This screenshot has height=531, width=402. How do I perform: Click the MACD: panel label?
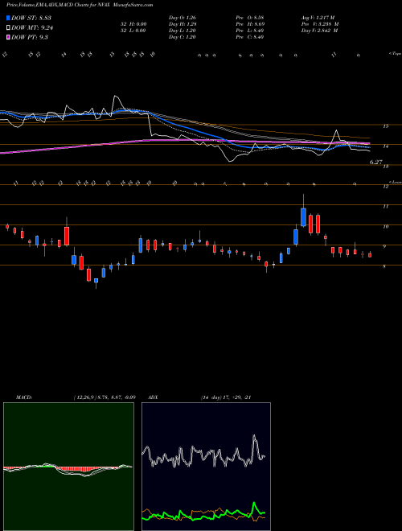coord(23,397)
